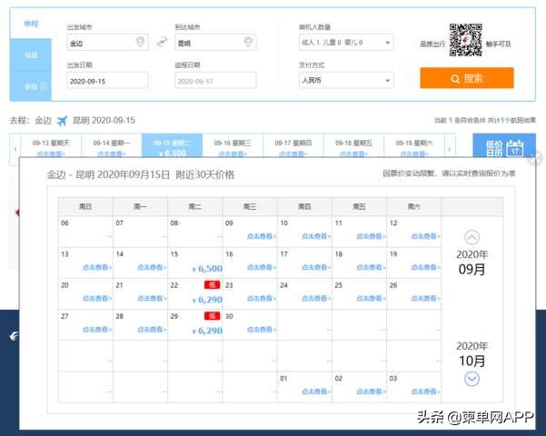Click view link for September 27
Viewport: 546px width, 436px height.
(x=97, y=330)
